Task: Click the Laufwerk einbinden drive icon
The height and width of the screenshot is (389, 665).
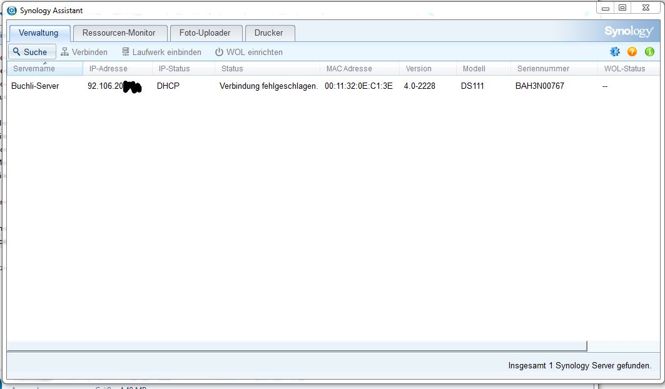Action: (126, 52)
